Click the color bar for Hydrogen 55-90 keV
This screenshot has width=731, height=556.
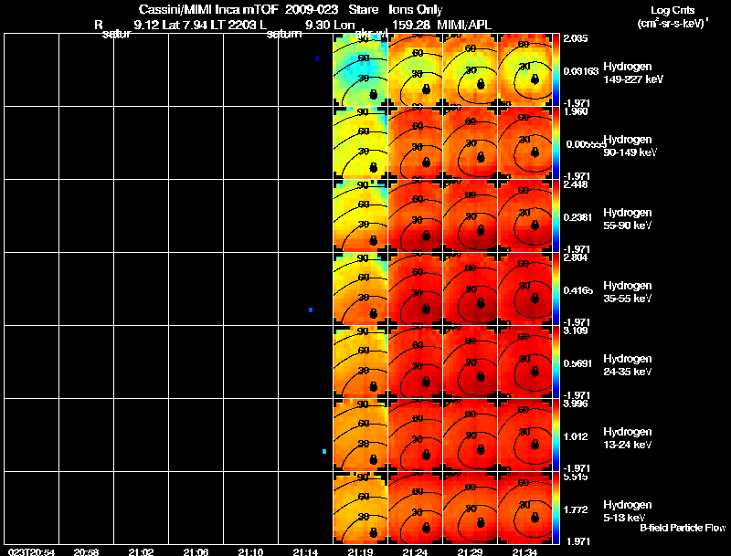click(556, 216)
